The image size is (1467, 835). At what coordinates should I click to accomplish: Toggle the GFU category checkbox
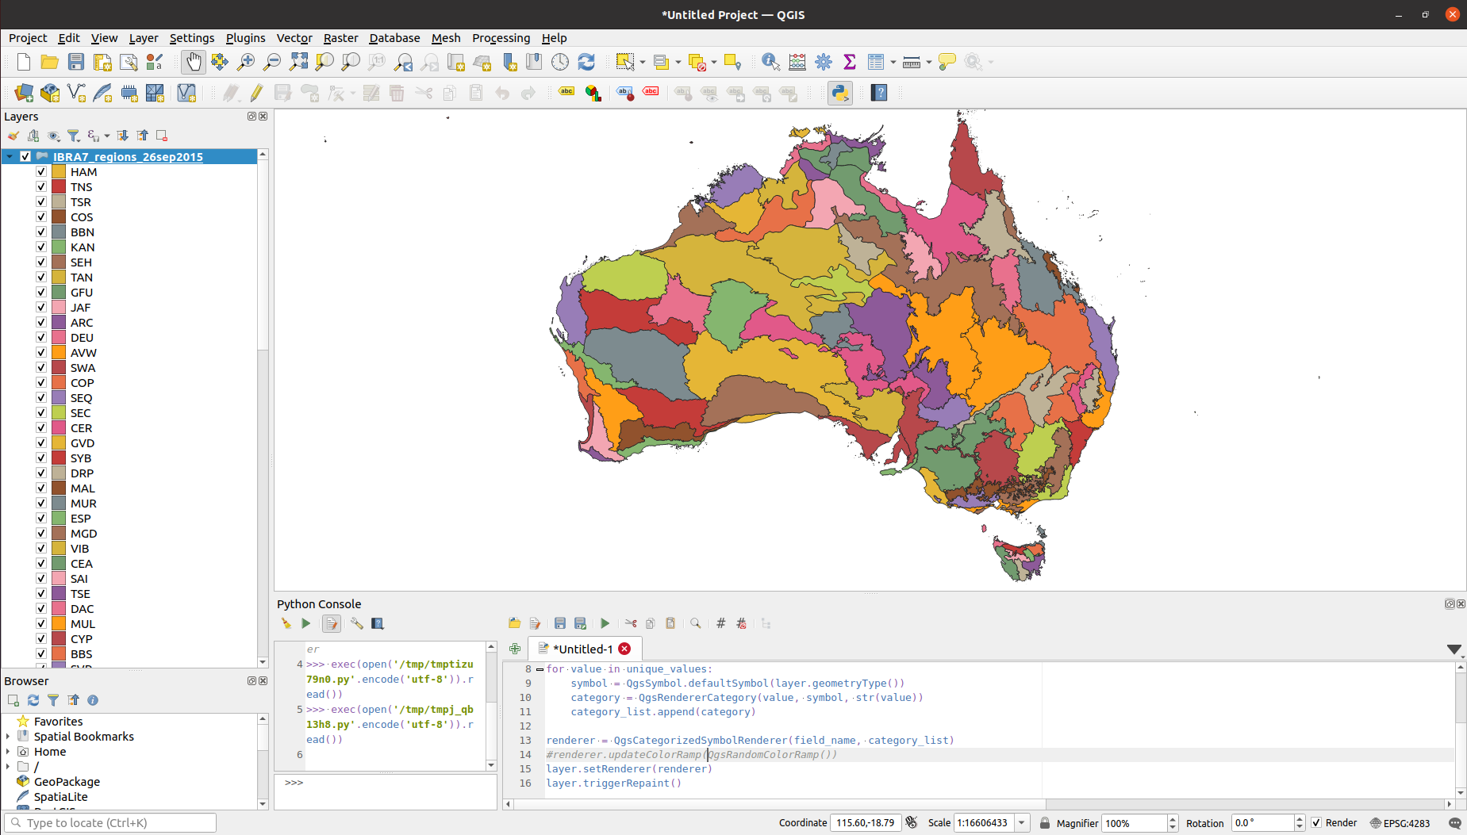(x=41, y=292)
